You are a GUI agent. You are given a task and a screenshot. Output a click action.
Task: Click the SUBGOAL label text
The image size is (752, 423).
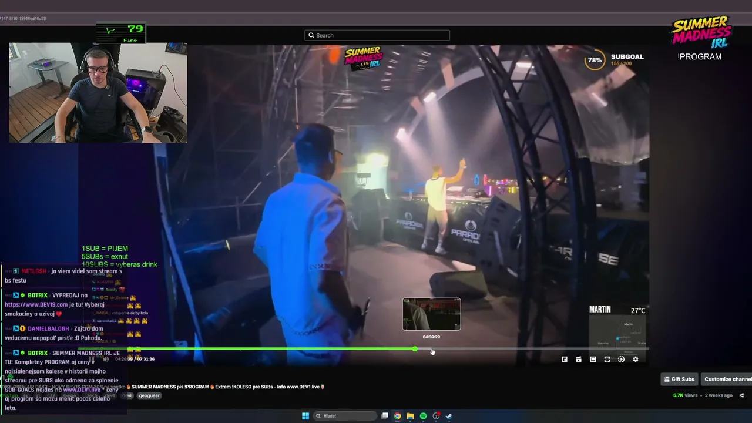pyautogui.click(x=627, y=57)
